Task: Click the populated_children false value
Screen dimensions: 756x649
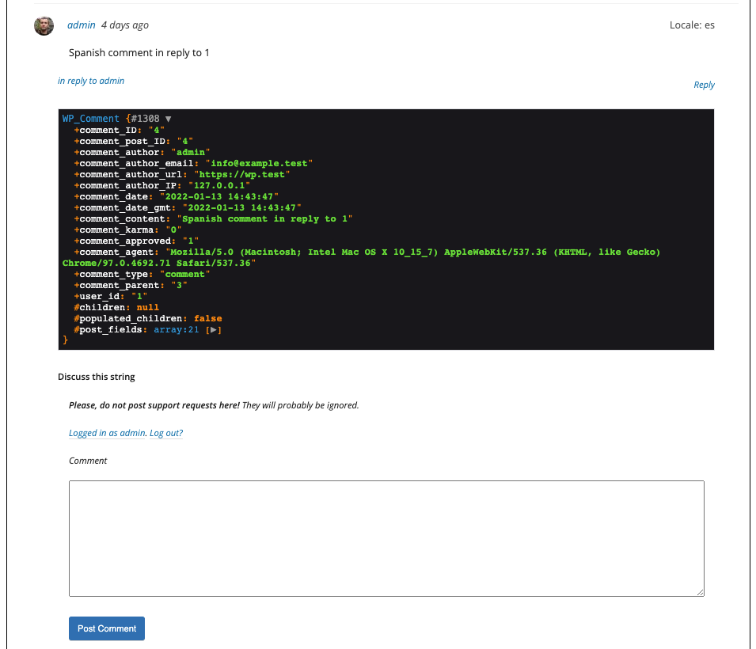Action: 208,319
